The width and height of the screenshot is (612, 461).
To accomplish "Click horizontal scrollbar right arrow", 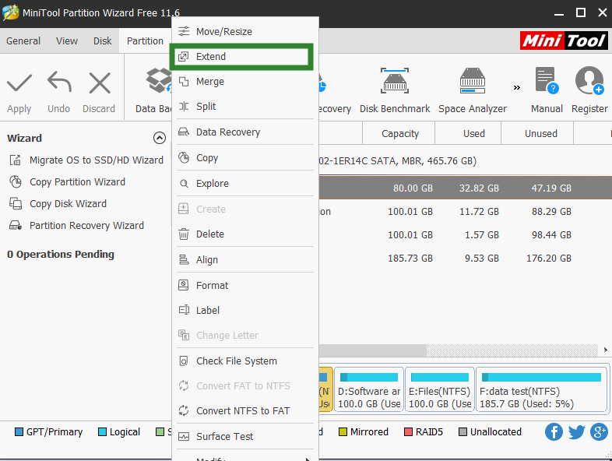I will pos(605,350).
